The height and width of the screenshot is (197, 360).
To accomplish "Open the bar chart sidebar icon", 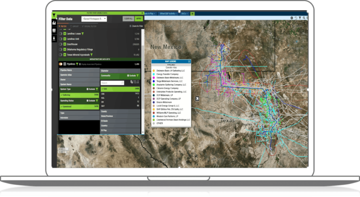I will 54,23.
